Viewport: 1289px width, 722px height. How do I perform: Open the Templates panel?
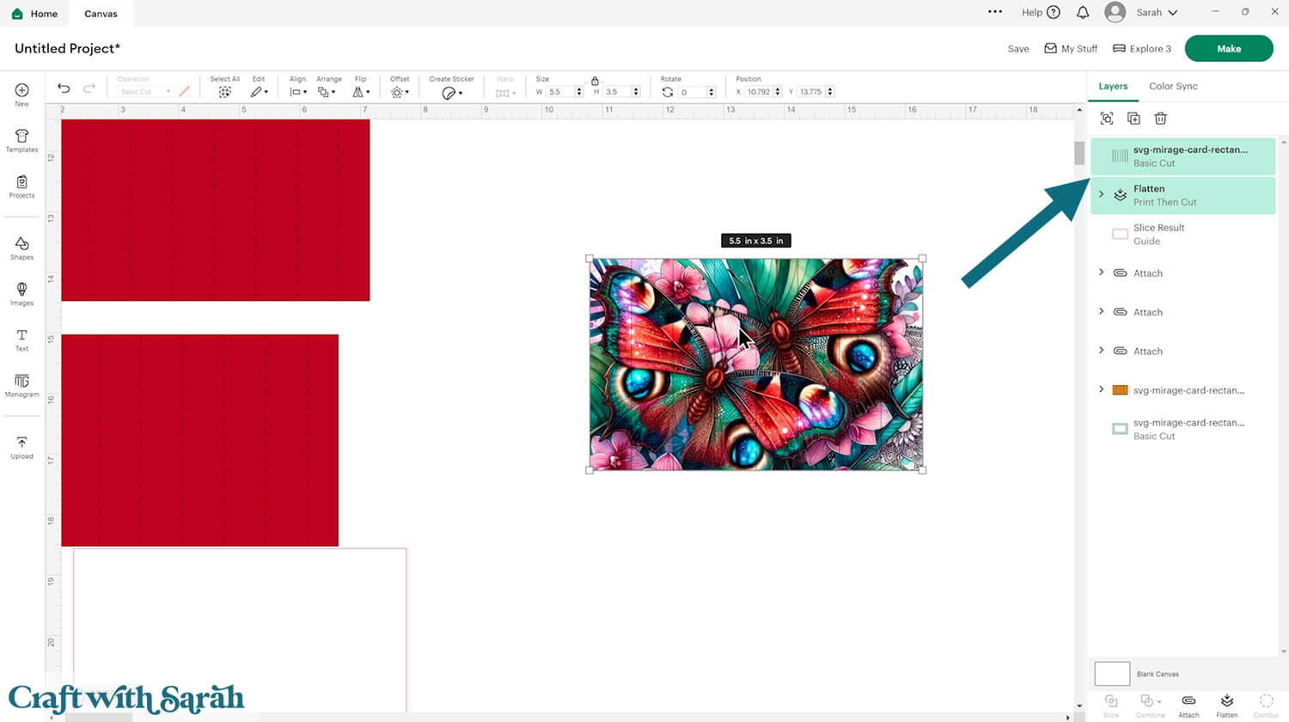[21, 140]
